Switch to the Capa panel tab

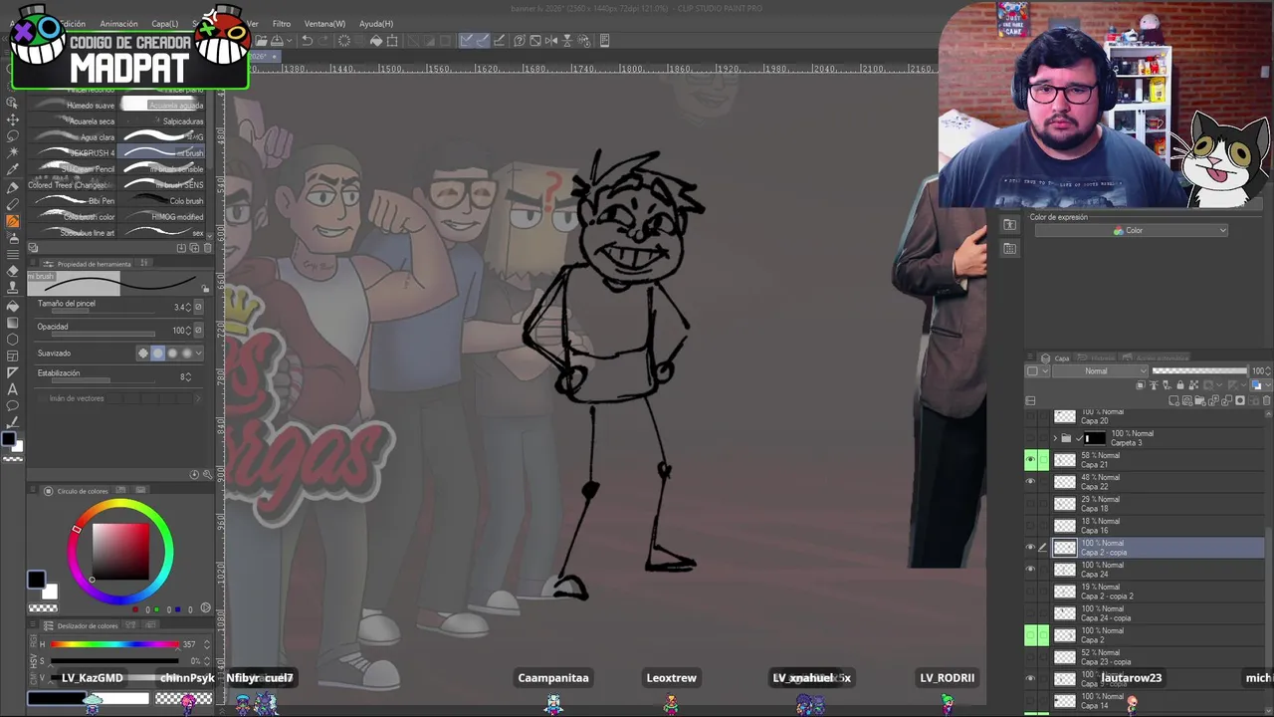[x=1056, y=358]
